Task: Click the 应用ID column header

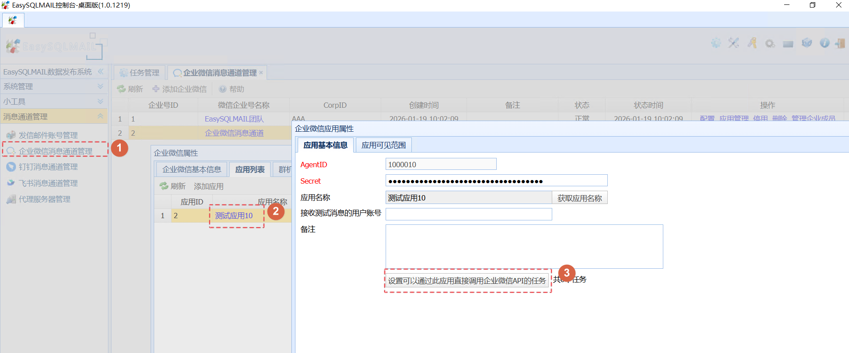Action: (x=191, y=202)
